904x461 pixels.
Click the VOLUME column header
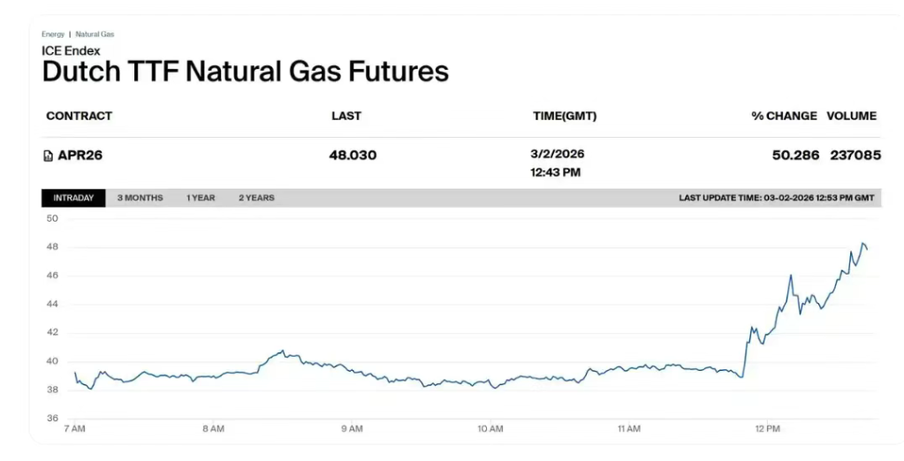tap(851, 116)
